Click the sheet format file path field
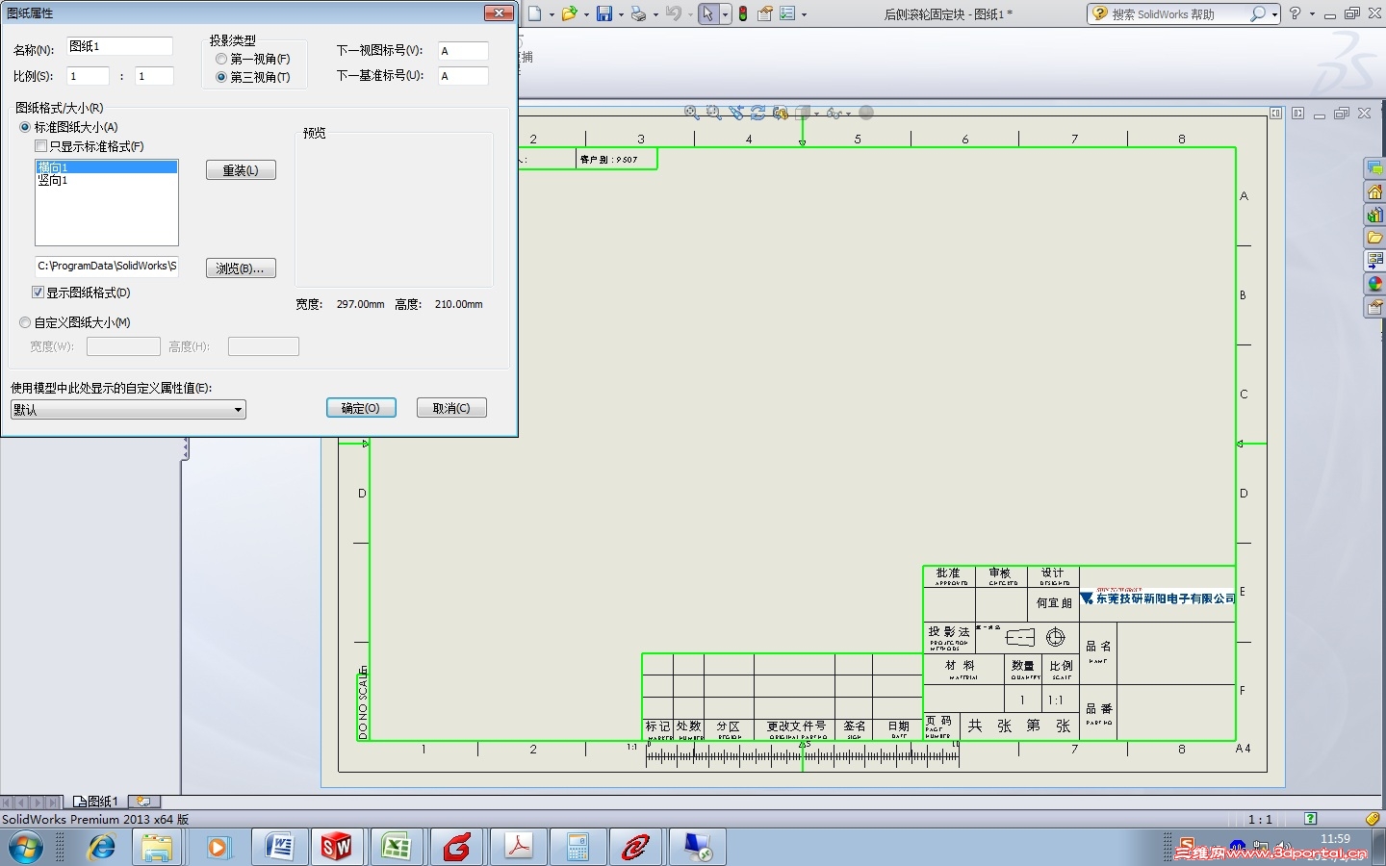The width and height of the screenshot is (1386, 866). click(x=107, y=267)
